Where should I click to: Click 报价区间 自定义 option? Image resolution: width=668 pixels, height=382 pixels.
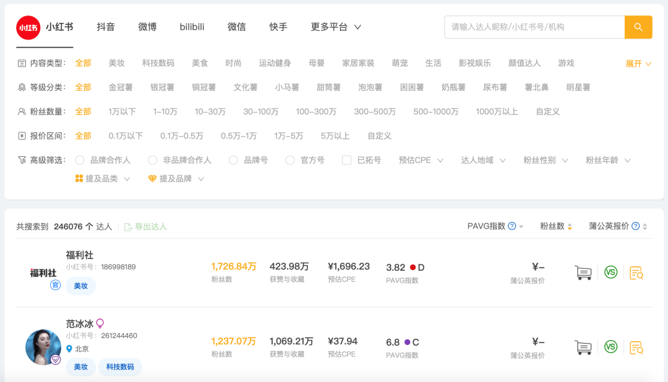click(x=379, y=136)
